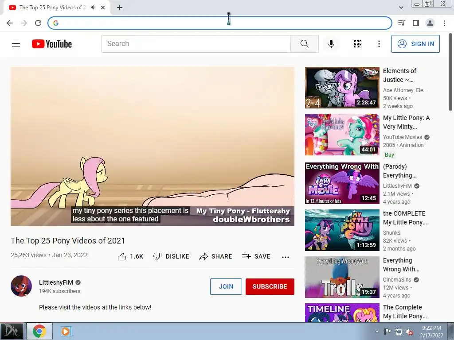Click 'My Little Pony: A Very Minty' title

406,122
